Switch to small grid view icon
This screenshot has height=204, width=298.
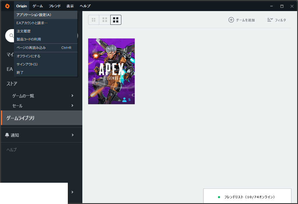(94, 20)
